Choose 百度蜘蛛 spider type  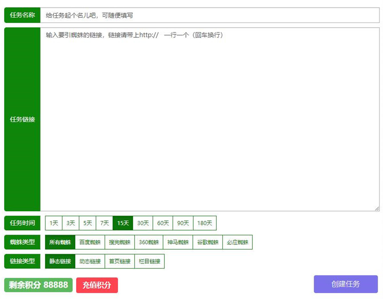[x=90, y=242]
